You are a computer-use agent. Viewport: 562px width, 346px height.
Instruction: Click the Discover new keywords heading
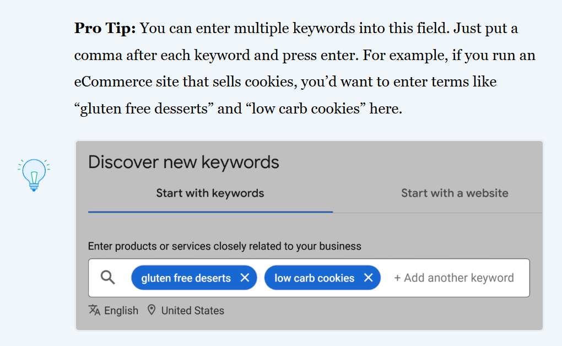(183, 162)
